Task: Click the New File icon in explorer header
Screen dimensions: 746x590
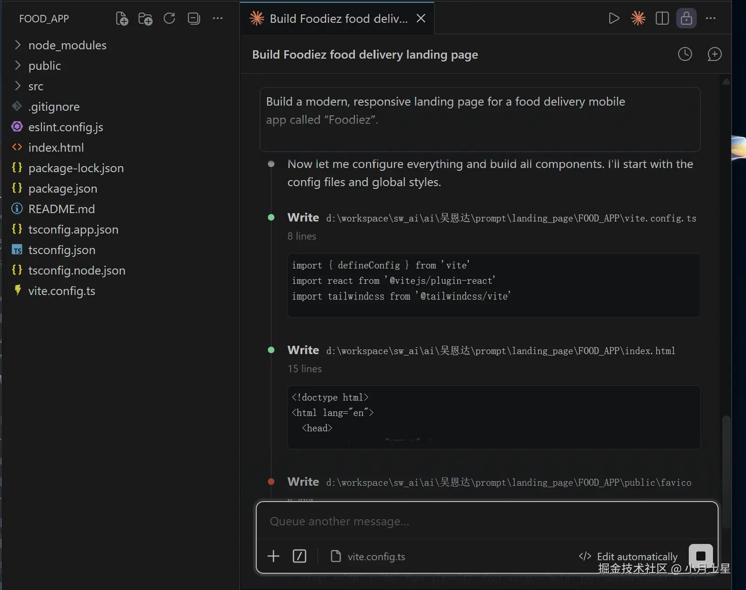Action: [x=122, y=19]
